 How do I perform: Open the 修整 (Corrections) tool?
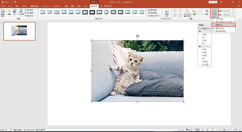coord(9,13)
